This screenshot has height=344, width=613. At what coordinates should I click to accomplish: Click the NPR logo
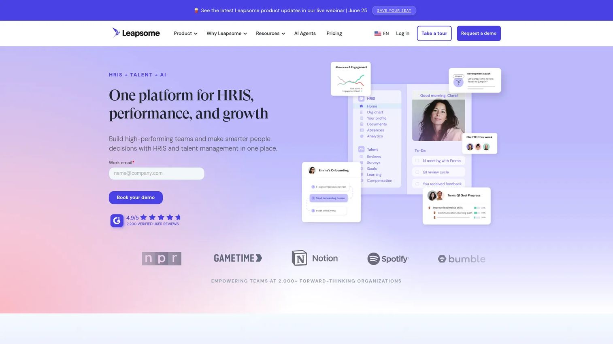click(162, 258)
